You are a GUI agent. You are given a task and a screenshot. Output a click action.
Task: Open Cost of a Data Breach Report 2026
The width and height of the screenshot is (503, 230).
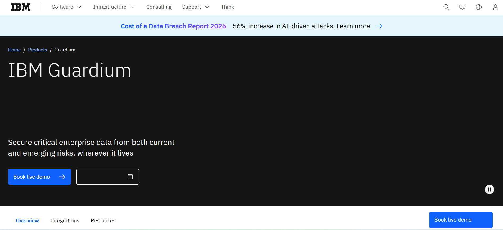pyautogui.click(x=173, y=26)
